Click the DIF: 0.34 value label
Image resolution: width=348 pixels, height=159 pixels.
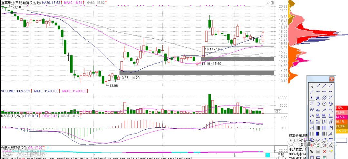[32, 116]
